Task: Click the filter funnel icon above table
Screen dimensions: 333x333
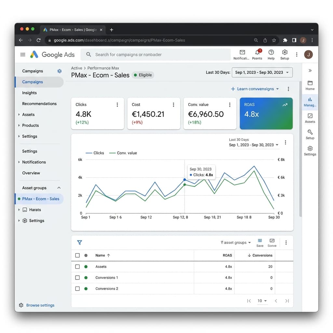Action: pyautogui.click(x=80, y=242)
